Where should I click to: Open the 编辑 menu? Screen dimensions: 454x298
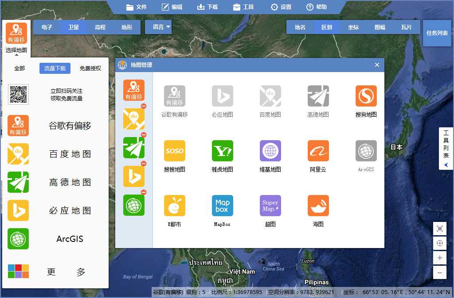[172, 7]
